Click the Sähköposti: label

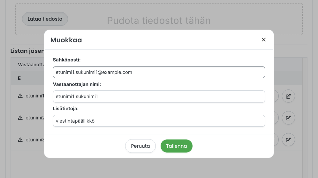pos(67,60)
